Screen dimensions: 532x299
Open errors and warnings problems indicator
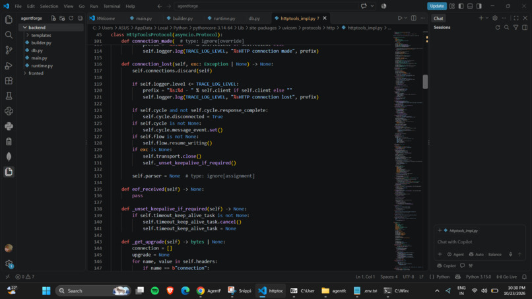(x=25, y=277)
